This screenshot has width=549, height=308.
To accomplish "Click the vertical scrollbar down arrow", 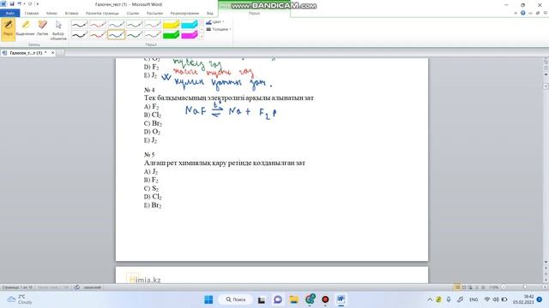I will point(546,262).
